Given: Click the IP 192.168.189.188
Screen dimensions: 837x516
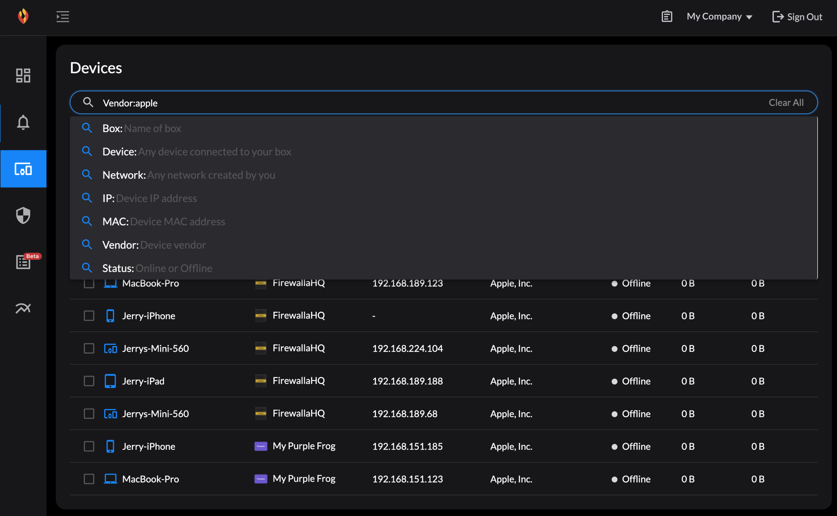Looking at the screenshot, I should click(407, 381).
